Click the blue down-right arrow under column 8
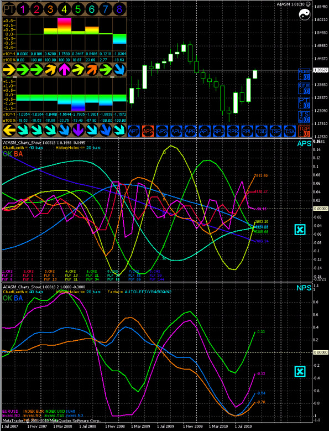329x431 pixels. click(x=119, y=70)
